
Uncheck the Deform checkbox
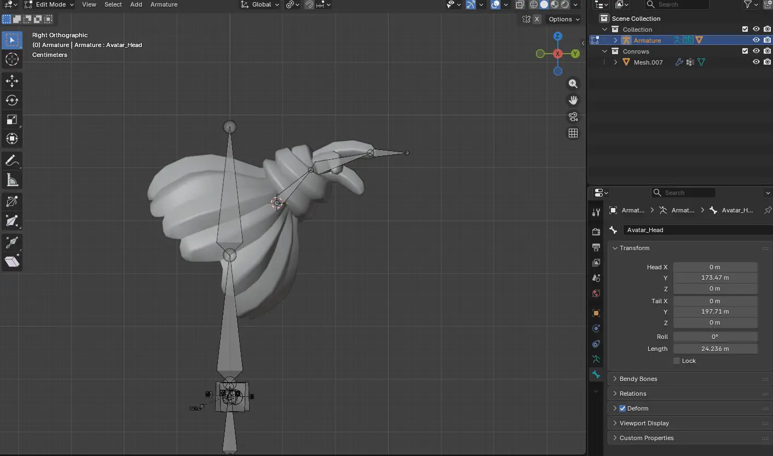622,408
